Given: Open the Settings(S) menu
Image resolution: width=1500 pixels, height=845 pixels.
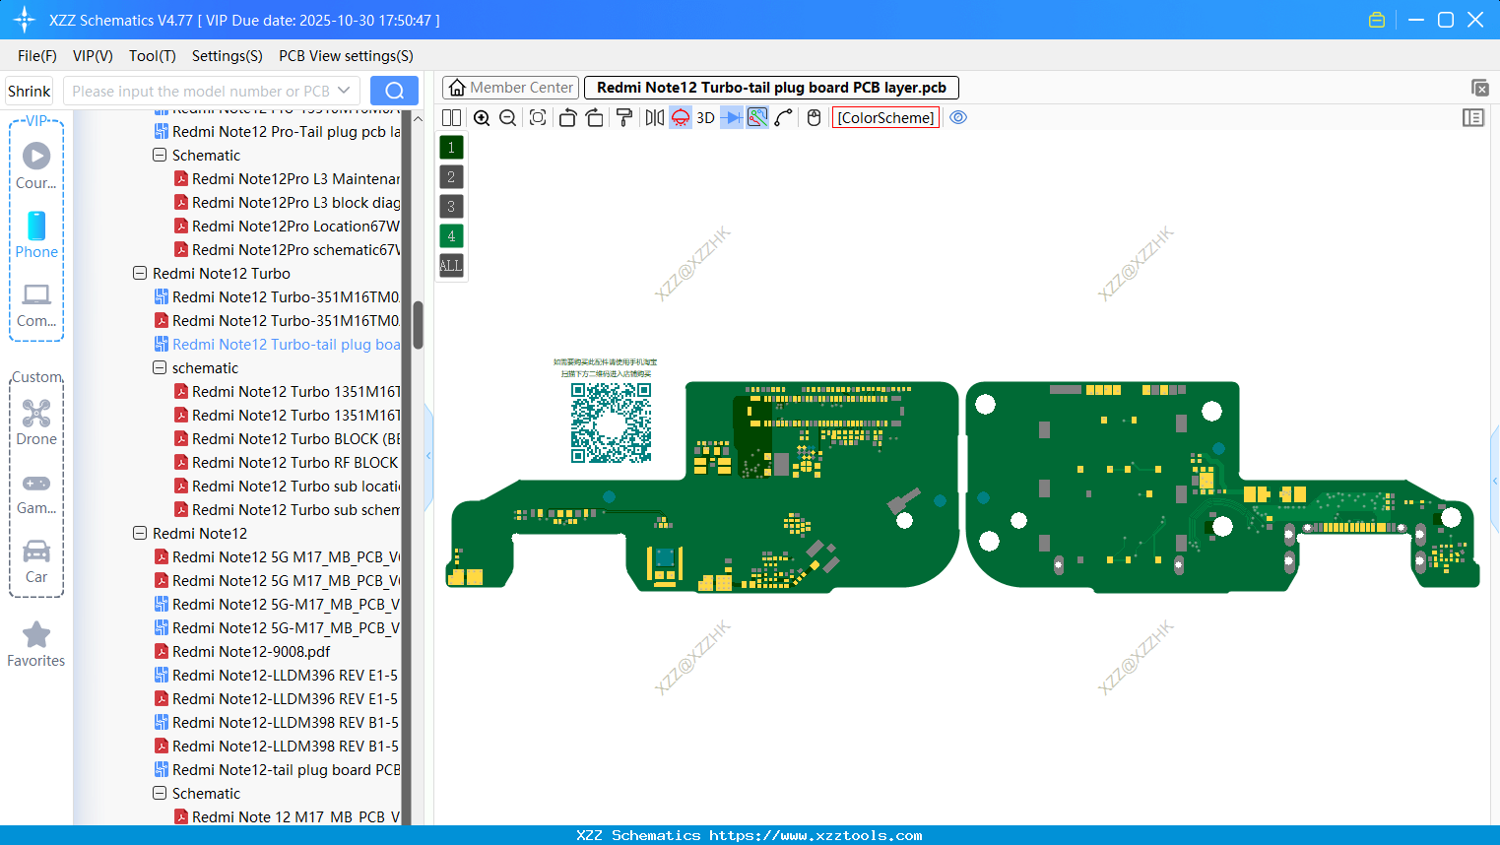Looking at the screenshot, I should pyautogui.click(x=227, y=56).
